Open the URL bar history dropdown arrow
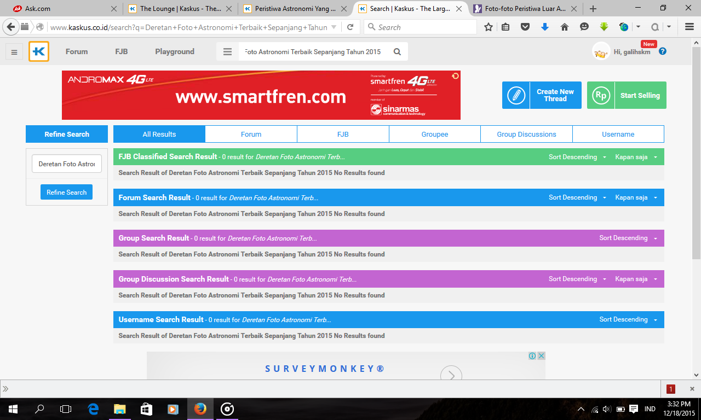701x420 pixels. [334, 27]
